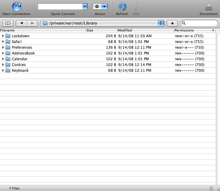Go back with the left arrow

21,23
